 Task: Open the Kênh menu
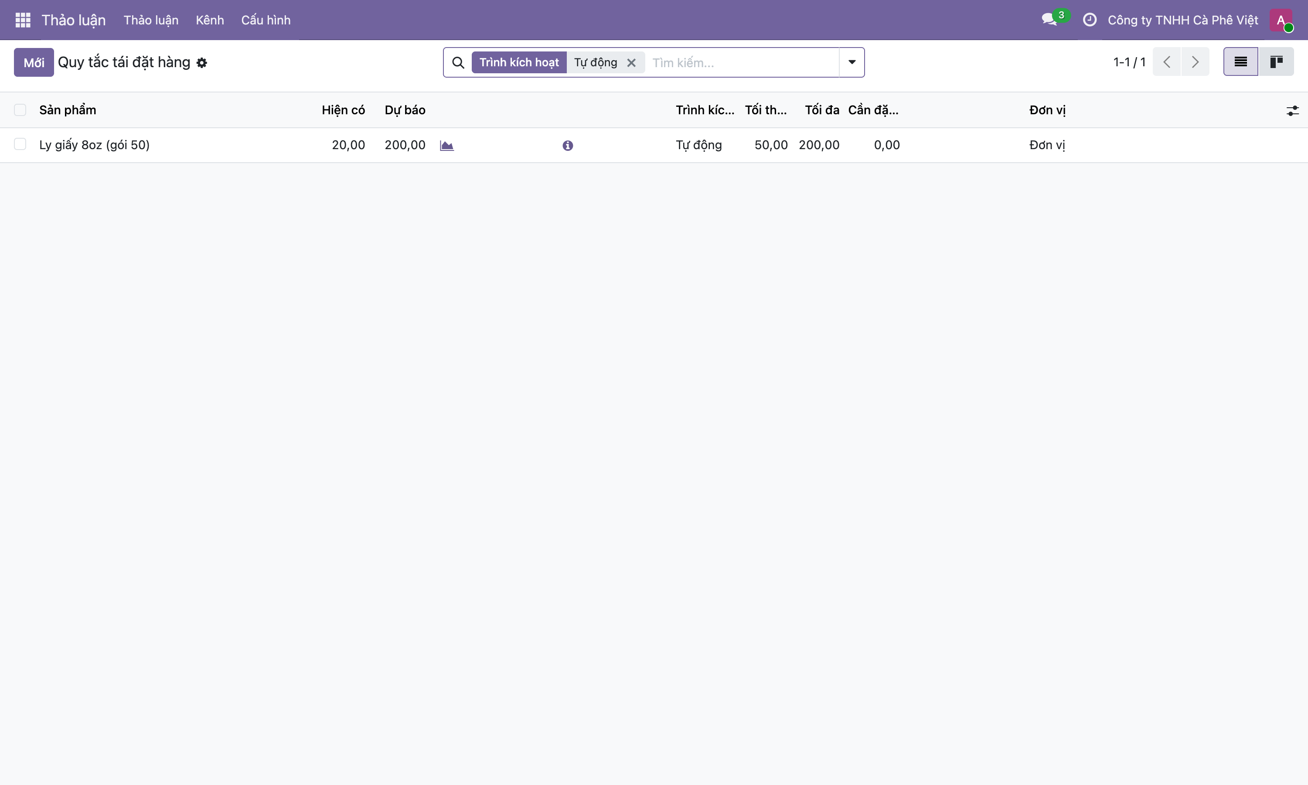210,20
